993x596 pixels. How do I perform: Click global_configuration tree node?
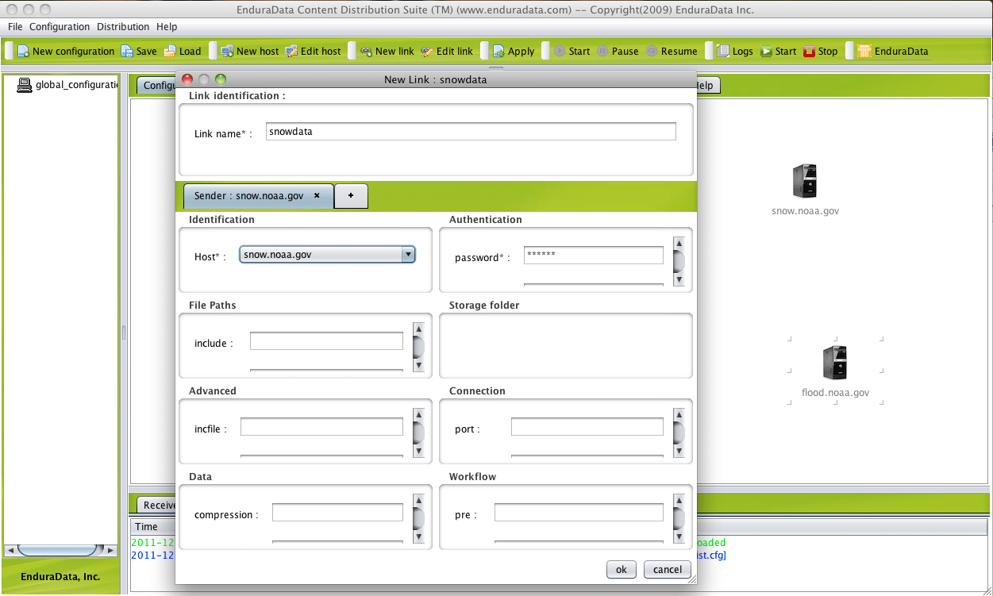click(67, 84)
